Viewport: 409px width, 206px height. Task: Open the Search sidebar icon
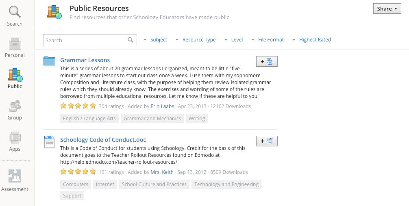[x=15, y=12]
